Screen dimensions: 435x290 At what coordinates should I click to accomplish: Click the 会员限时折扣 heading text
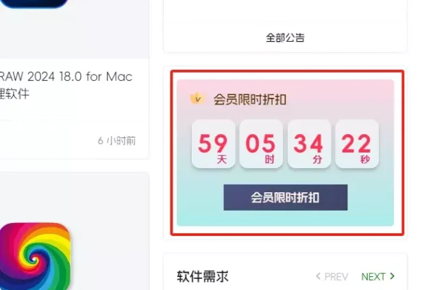click(249, 99)
